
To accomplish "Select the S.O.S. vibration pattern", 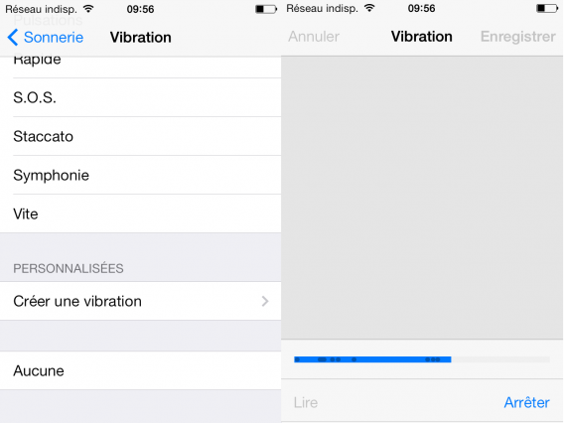I will [x=140, y=97].
